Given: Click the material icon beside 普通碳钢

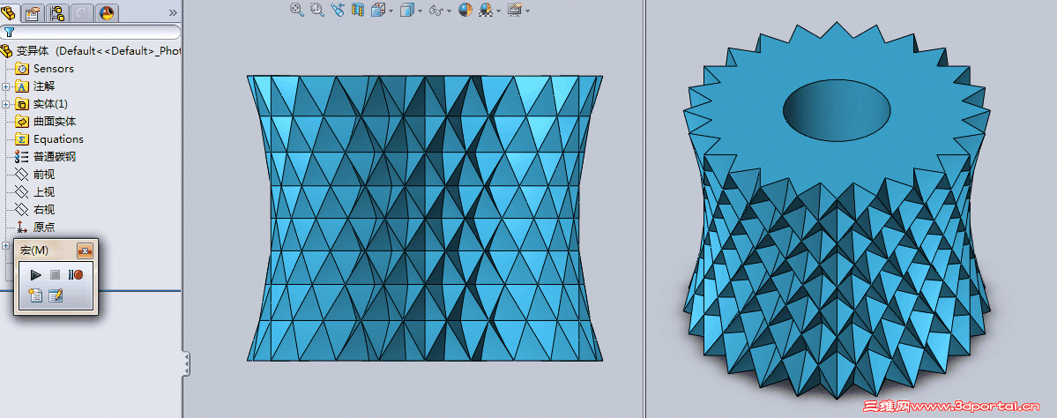Looking at the screenshot, I should click(22, 156).
